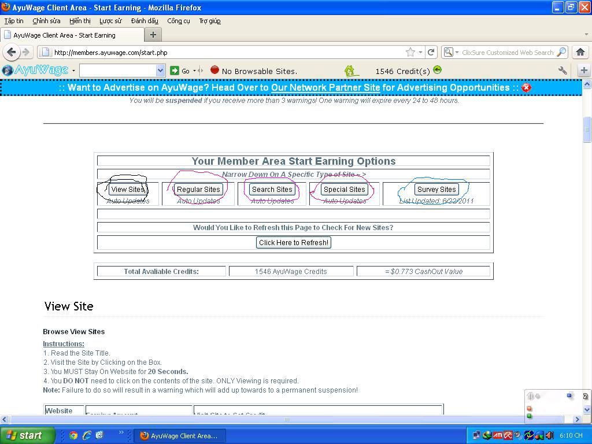This screenshot has width=592, height=444.
Task: Click the page identity icon in address bar
Action: coord(45,52)
